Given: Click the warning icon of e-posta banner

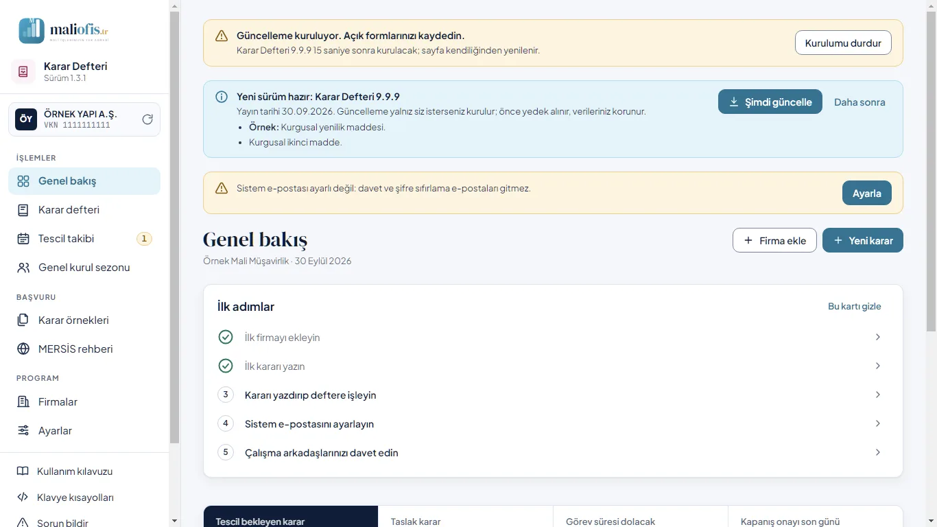Looking at the screenshot, I should pos(222,188).
